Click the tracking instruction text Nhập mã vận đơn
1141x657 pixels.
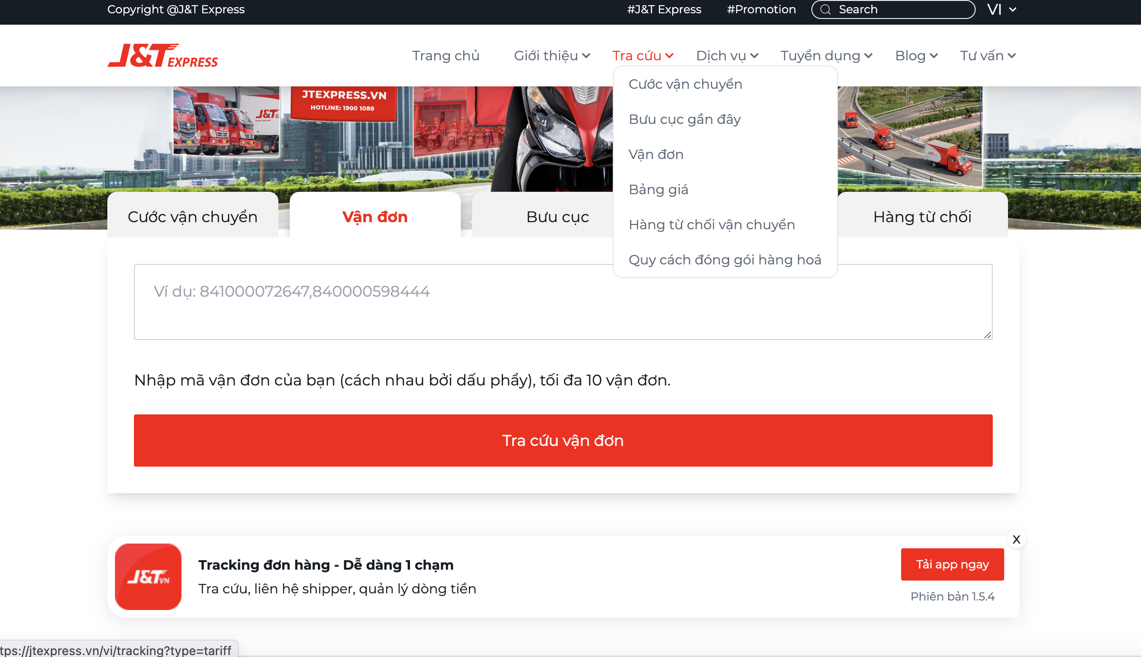click(402, 380)
